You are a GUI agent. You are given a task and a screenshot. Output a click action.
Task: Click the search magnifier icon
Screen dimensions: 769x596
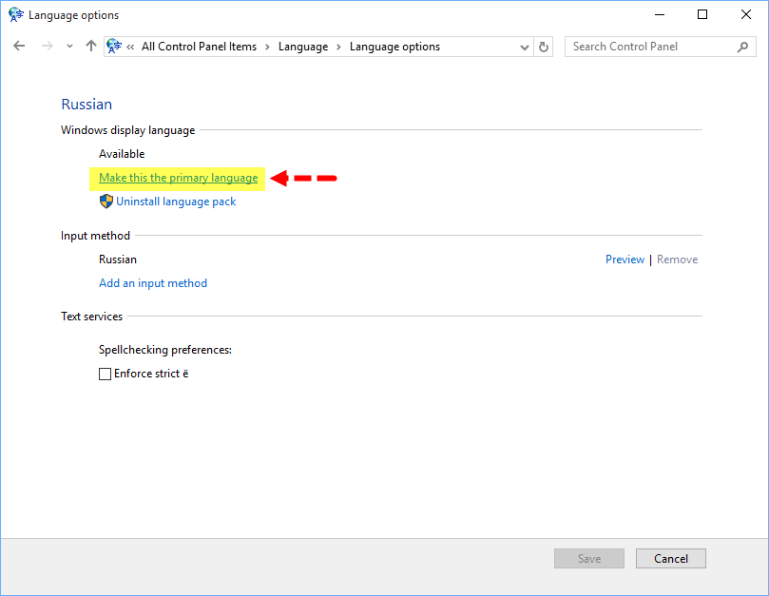tap(742, 47)
